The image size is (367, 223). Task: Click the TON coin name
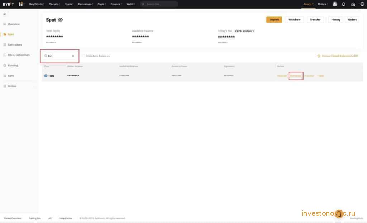click(51, 76)
